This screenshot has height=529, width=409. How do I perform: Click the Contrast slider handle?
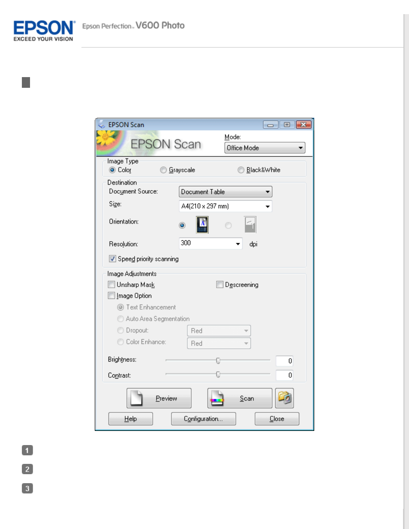(x=218, y=375)
